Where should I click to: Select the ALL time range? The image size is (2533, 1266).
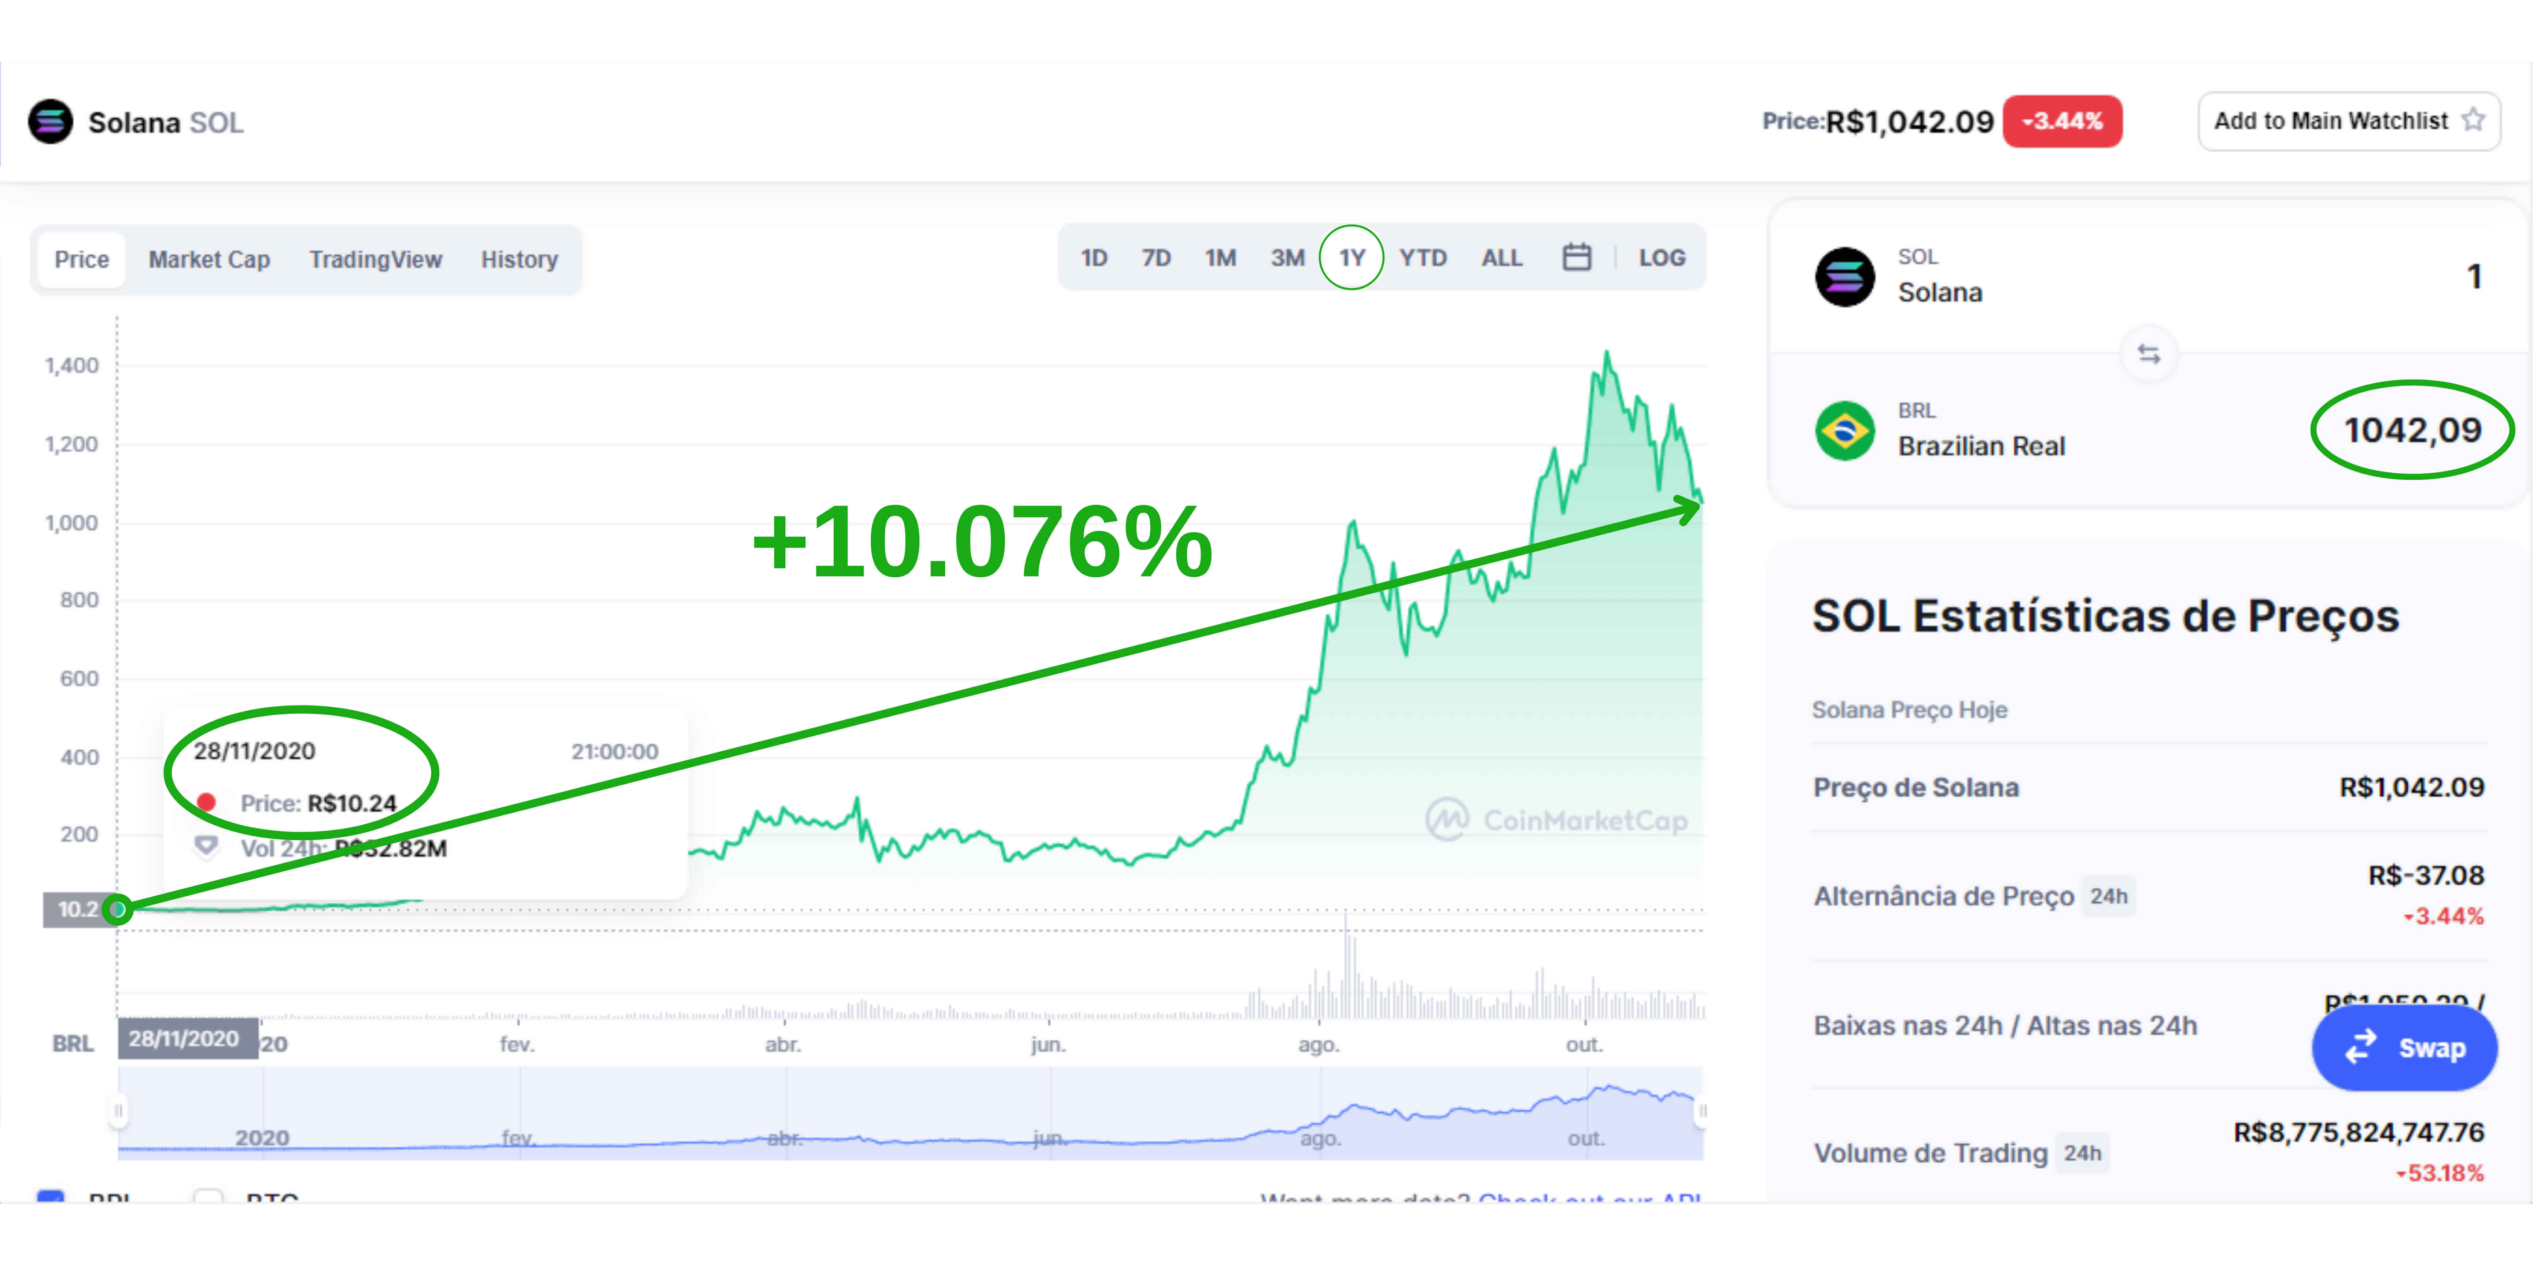click(x=1501, y=258)
